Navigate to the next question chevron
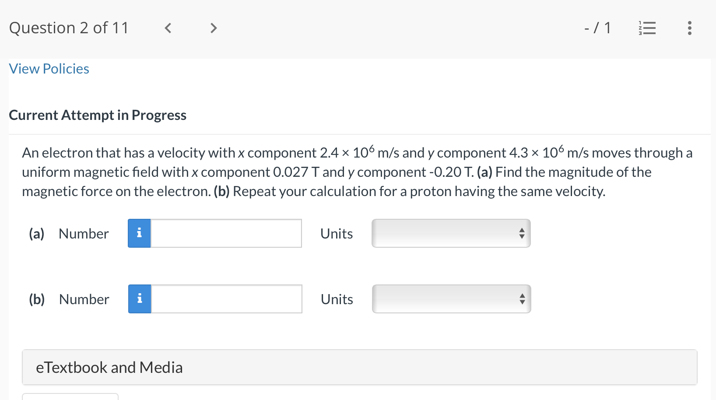 coord(213,28)
